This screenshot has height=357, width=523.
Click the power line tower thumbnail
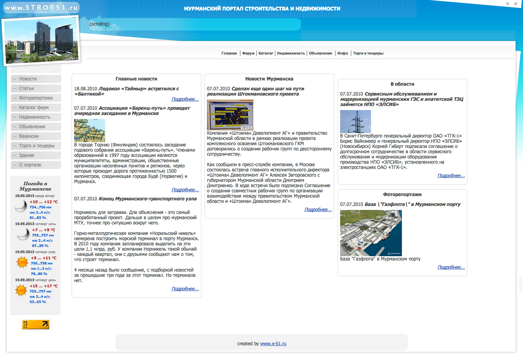(x=355, y=121)
